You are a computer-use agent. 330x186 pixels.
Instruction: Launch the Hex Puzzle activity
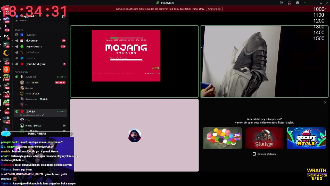coord(222,138)
